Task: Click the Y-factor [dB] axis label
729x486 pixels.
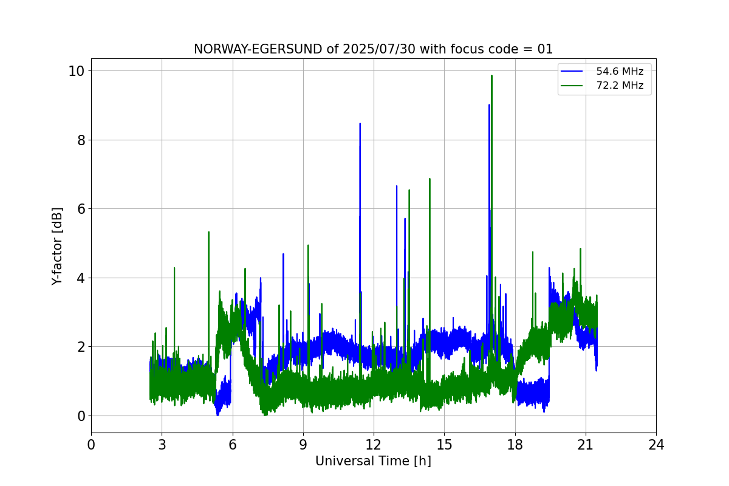Action: pyautogui.click(x=57, y=246)
